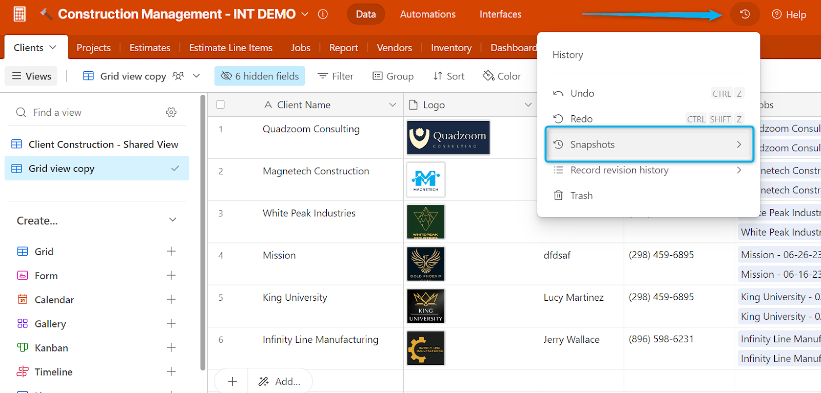Screen dimensions: 821x393
Task: Open the Automations page
Action: click(x=427, y=14)
